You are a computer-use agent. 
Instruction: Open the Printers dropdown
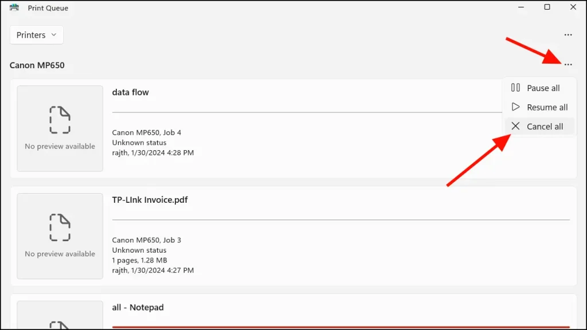pos(36,34)
